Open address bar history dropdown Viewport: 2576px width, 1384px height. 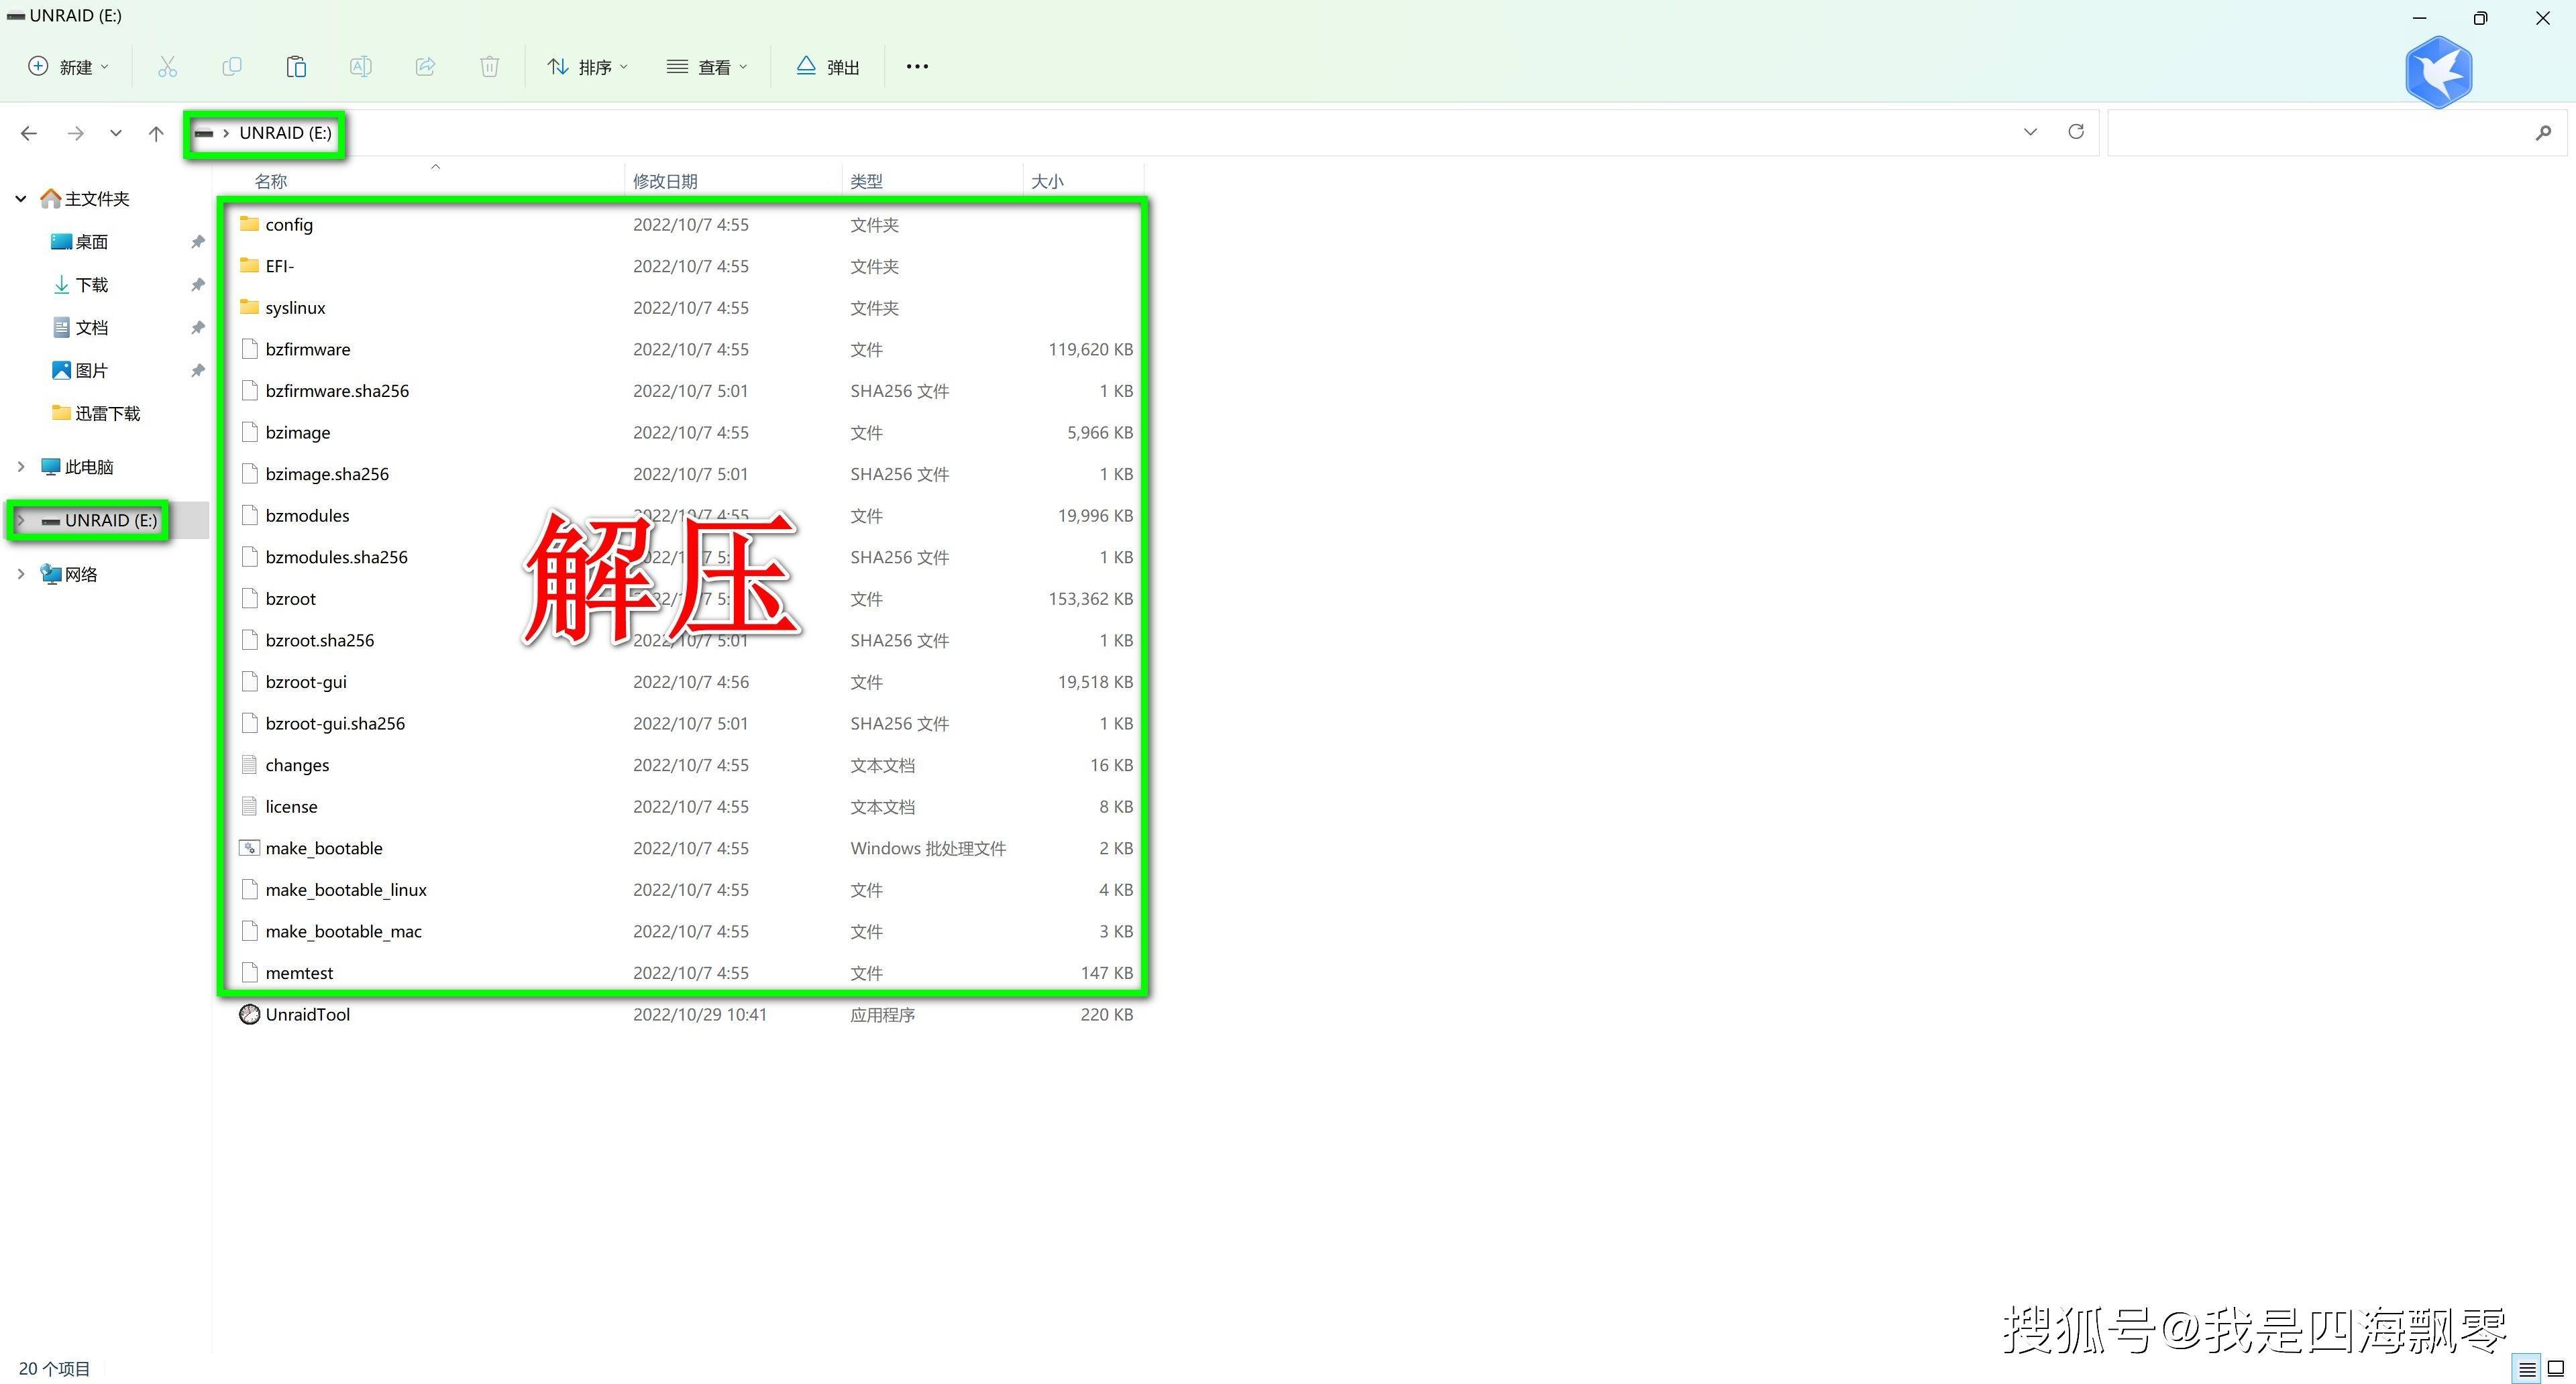(x=2030, y=132)
